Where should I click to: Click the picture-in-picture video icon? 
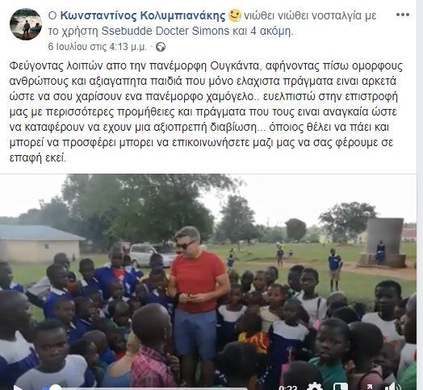[341, 388]
